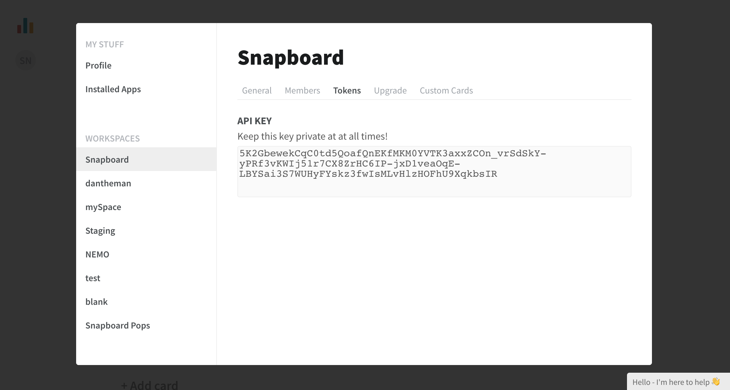Click the test workspace icon

click(x=93, y=278)
